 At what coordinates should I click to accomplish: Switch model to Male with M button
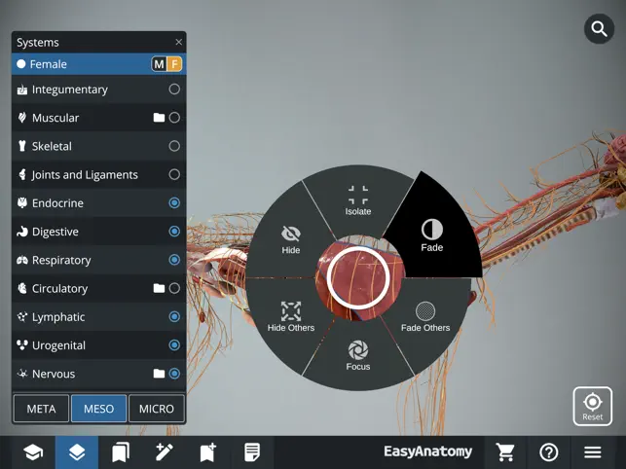(160, 64)
